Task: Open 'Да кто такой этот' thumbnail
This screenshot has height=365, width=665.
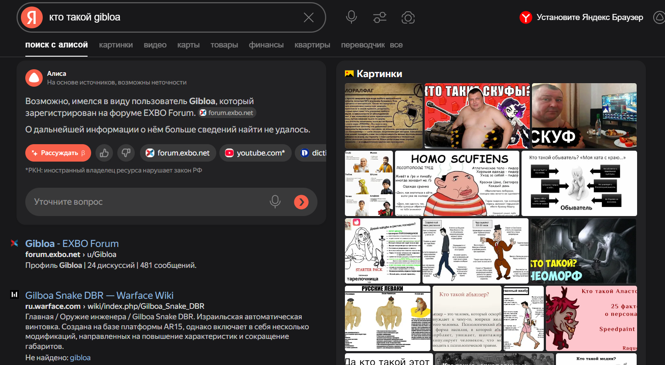Action: (x=389, y=359)
